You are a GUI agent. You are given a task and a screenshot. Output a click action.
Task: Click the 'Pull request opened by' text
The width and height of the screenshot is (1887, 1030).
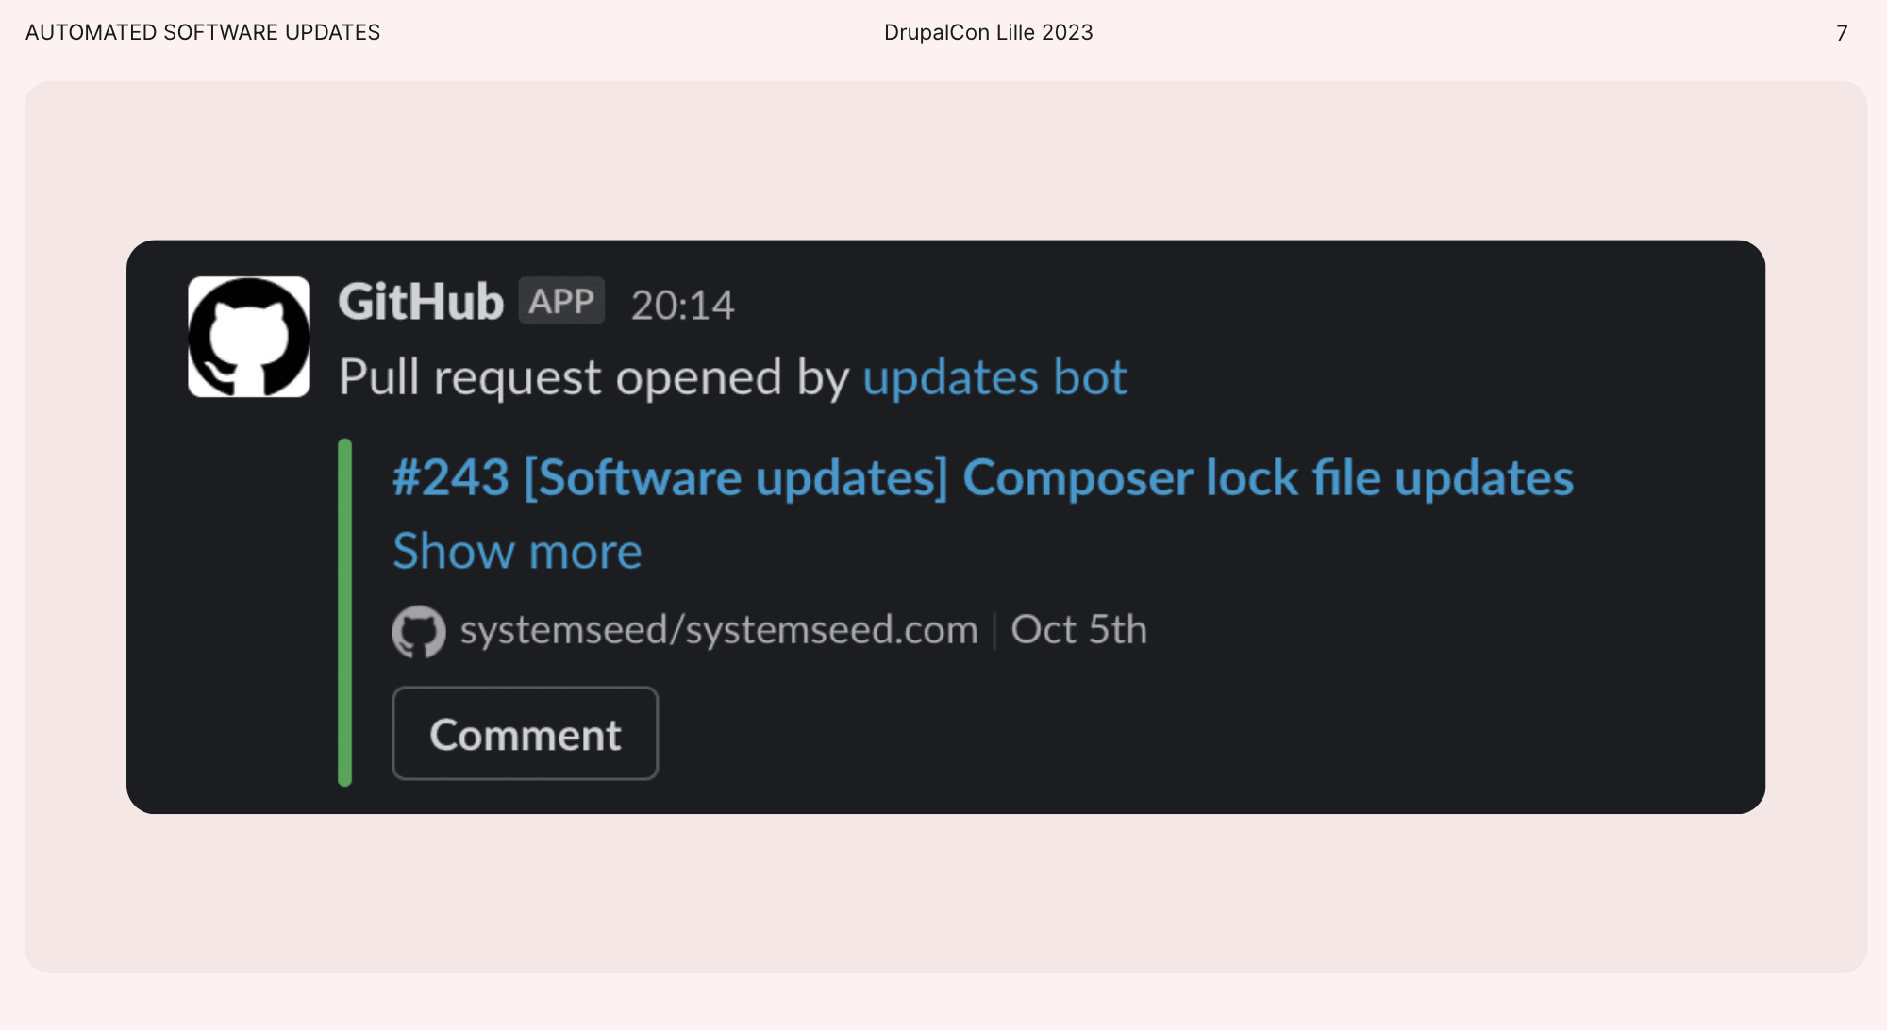tap(594, 378)
